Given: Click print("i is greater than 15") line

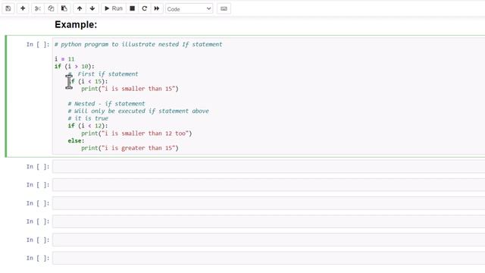Looking at the screenshot, I should click(130, 149).
